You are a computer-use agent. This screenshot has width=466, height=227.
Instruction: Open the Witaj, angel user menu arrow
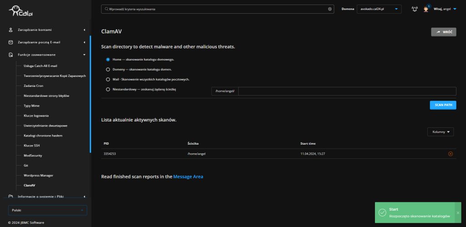[x=455, y=9]
